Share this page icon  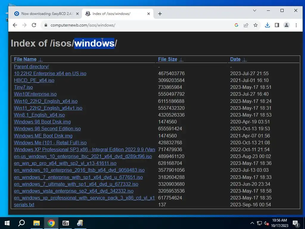[x=246, y=25]
